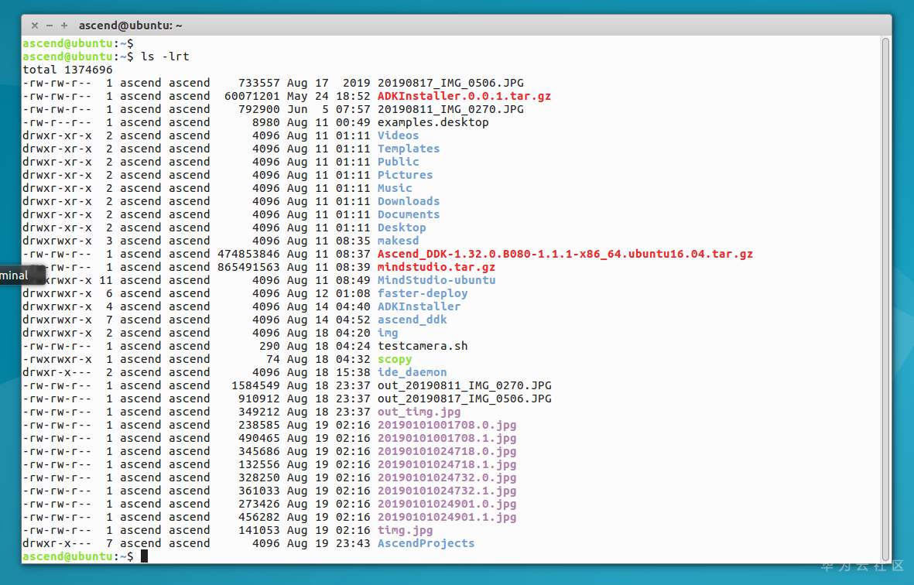
Task: Click the img directory name
Action: [x=388, y=334]
